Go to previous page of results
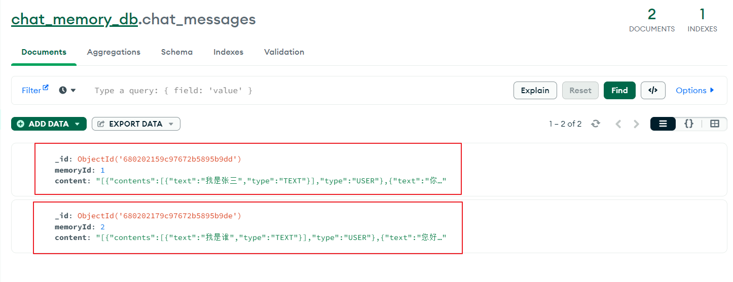Image resolution: width=733 pixels, height=282 pixels. [x=618, y=124]
